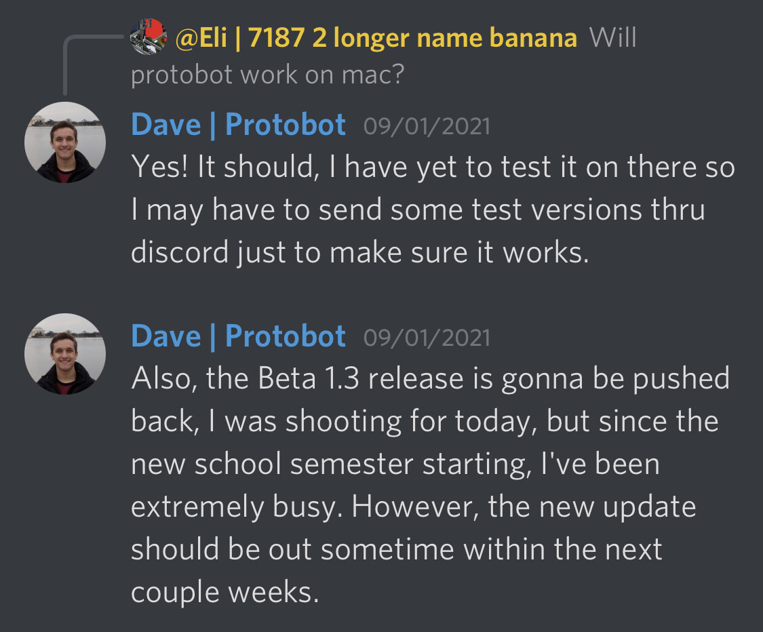Click the Dave | Protobot name above "Yes! It should"

coord(238,125)
